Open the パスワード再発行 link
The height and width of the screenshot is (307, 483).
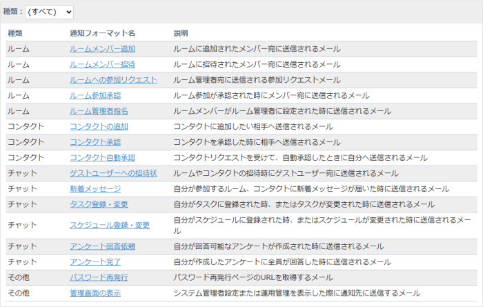click(99, 277)
